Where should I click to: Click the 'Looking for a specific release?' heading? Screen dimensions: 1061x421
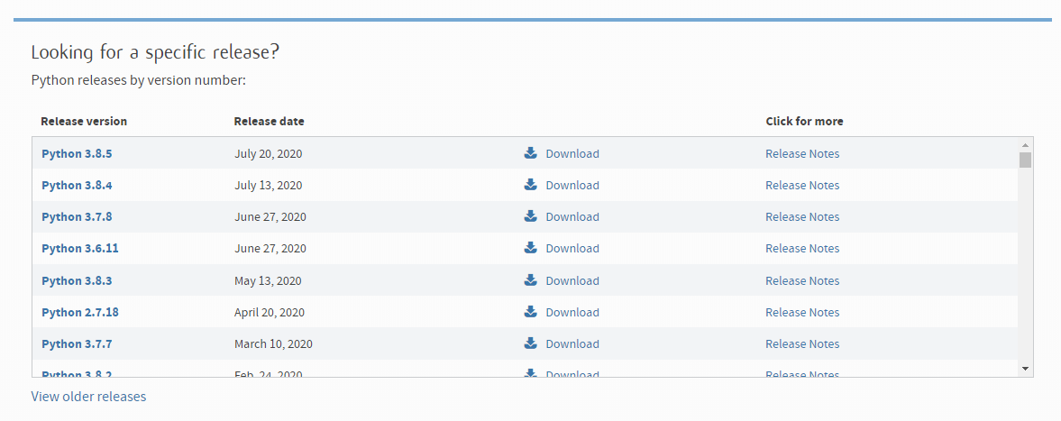coord(156,52)
